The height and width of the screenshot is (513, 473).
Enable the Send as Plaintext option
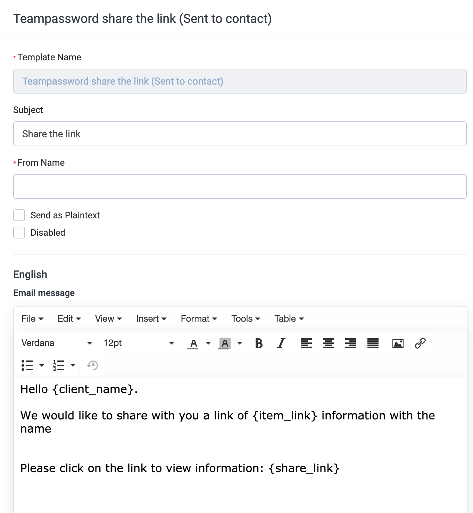click(x=19, y=215)
